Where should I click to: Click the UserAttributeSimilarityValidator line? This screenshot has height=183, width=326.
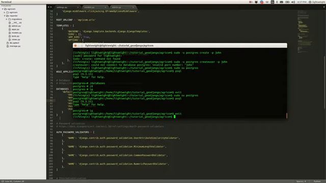point(123,138)
